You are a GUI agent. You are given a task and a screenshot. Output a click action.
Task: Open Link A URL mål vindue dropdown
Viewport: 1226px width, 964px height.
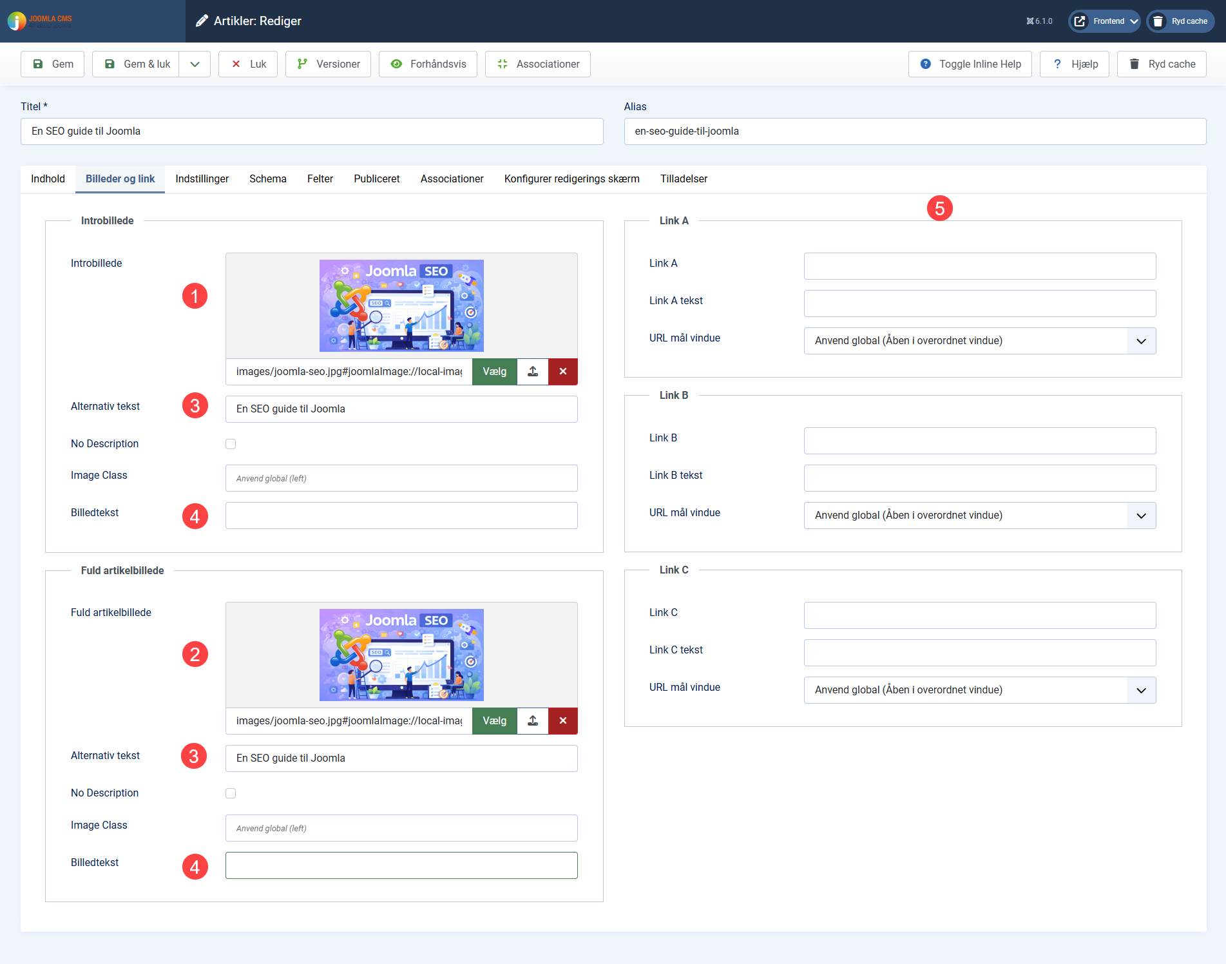pyautogui.click(x=980, y=341)
